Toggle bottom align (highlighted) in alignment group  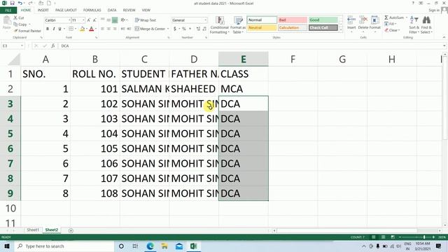[x=115, y=20]
